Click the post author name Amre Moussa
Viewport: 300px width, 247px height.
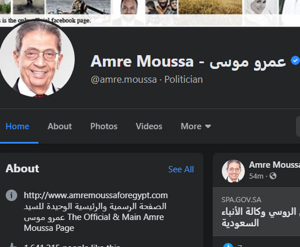[274, 165]
